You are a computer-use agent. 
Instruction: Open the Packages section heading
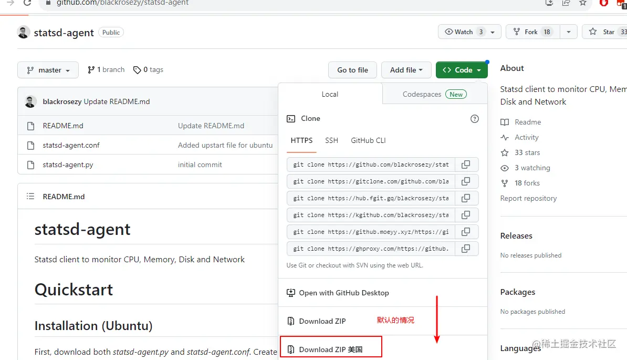(x=517, y=292)
